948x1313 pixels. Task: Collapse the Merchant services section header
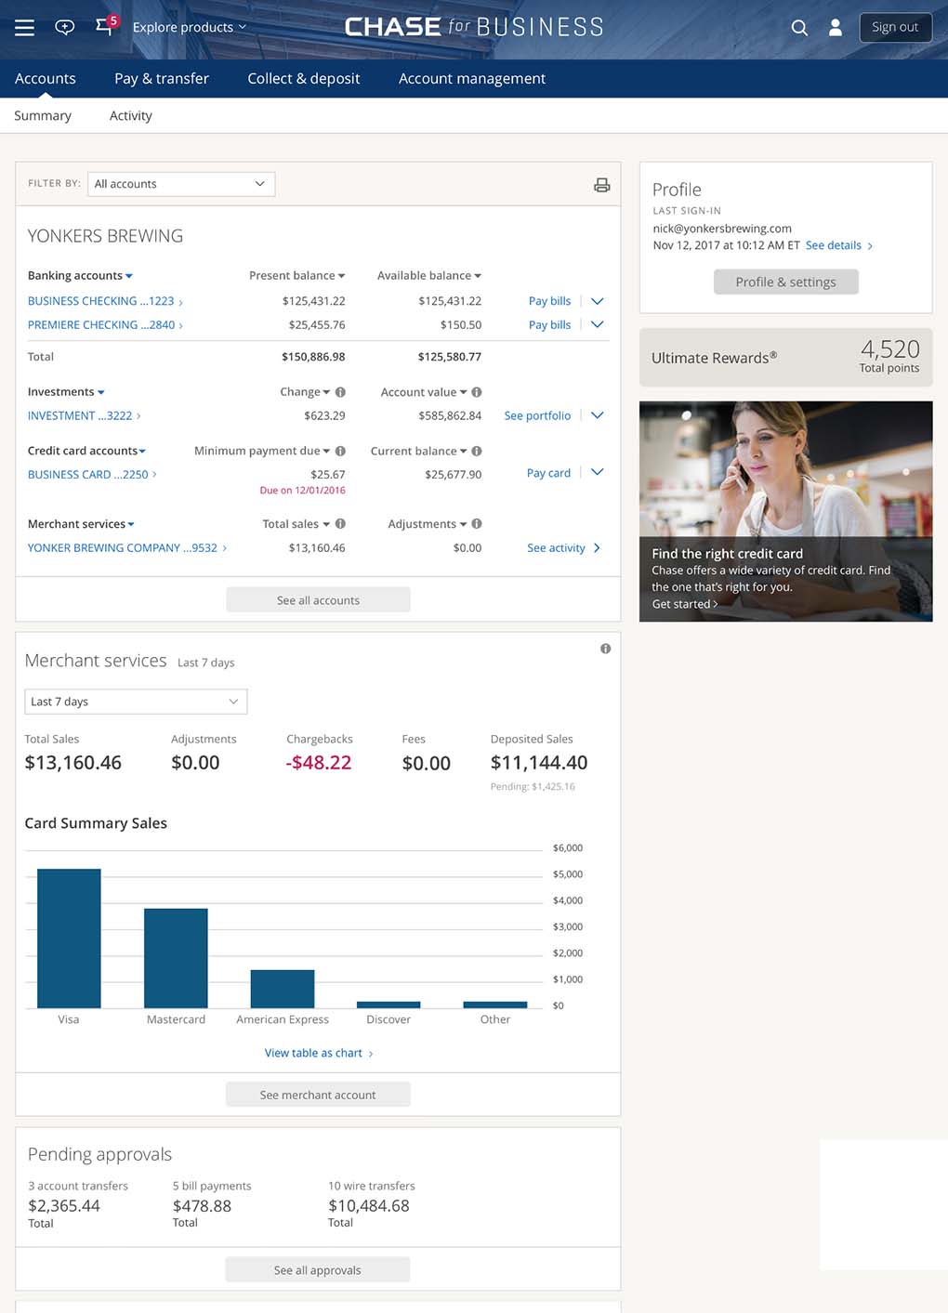pos(81,524)
